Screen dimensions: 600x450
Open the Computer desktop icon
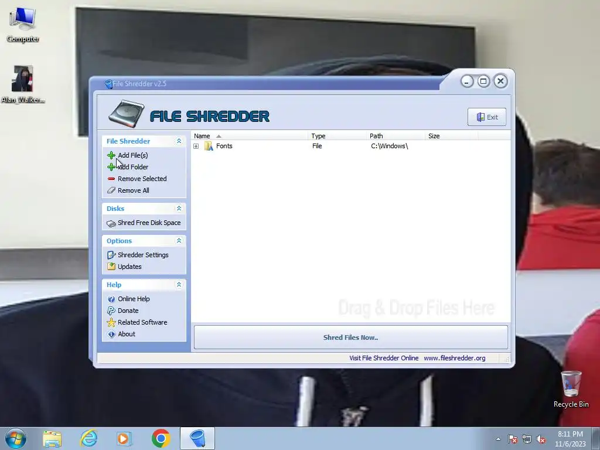[x=23, y=25]
